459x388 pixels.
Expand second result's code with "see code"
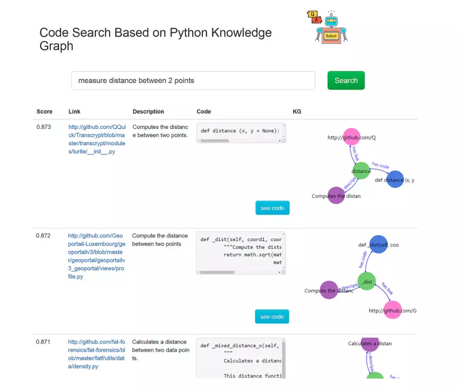pyautogui.click(x=272, y=316)
